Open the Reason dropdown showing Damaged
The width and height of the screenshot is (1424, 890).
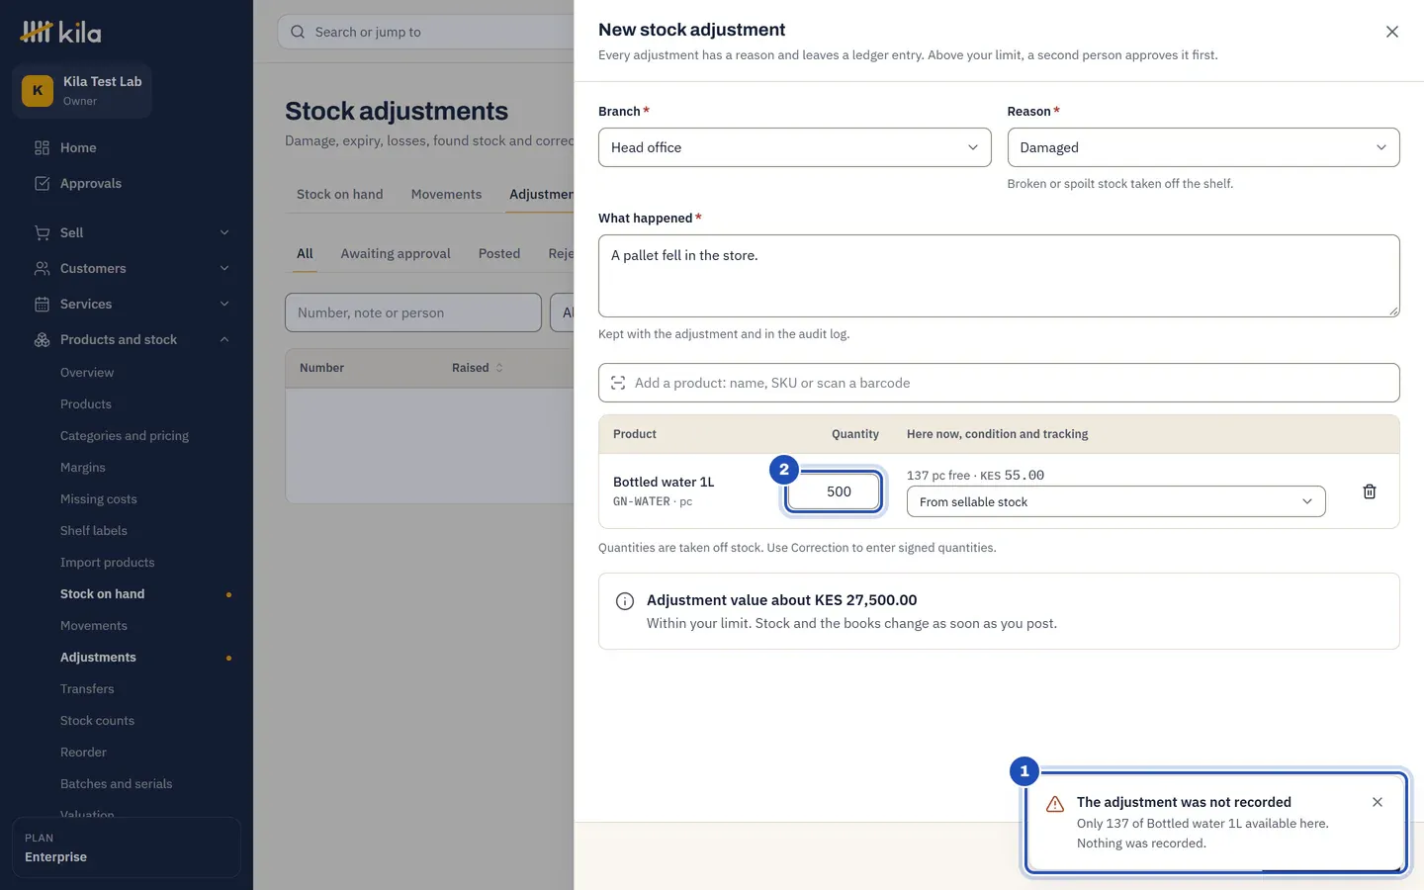pyautogui.click(x=1203, y=147)
